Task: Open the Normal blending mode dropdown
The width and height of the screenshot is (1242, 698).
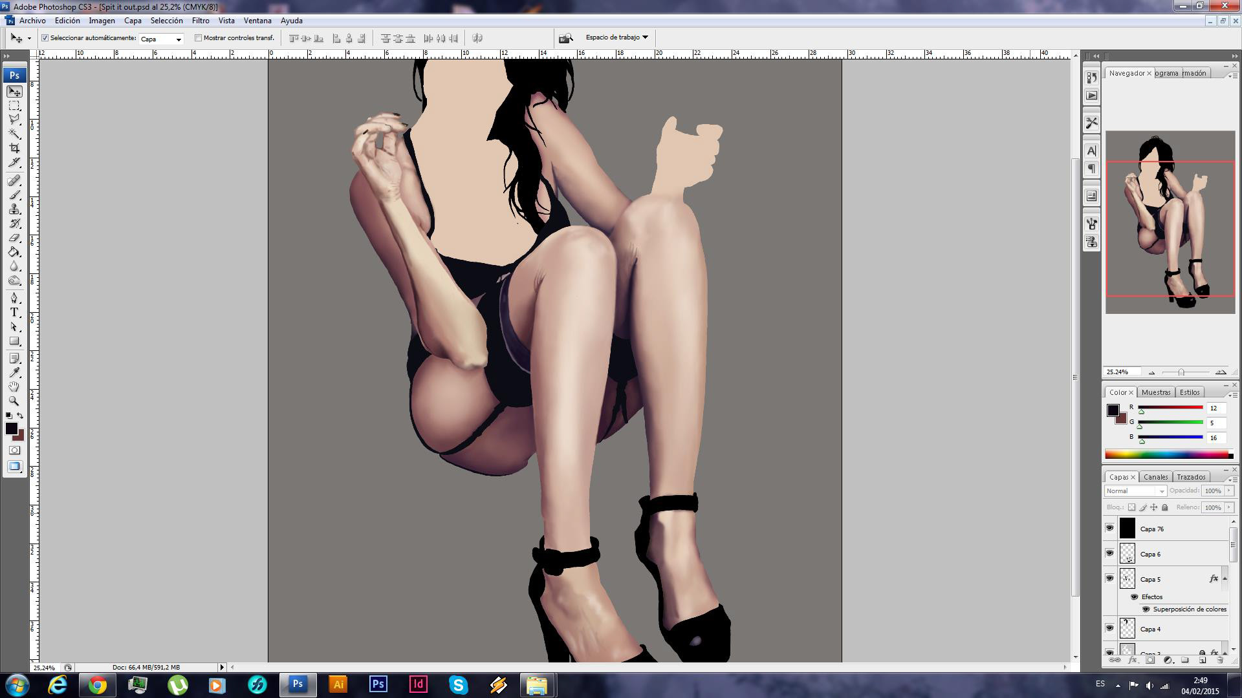Action: click(1135, 491)
